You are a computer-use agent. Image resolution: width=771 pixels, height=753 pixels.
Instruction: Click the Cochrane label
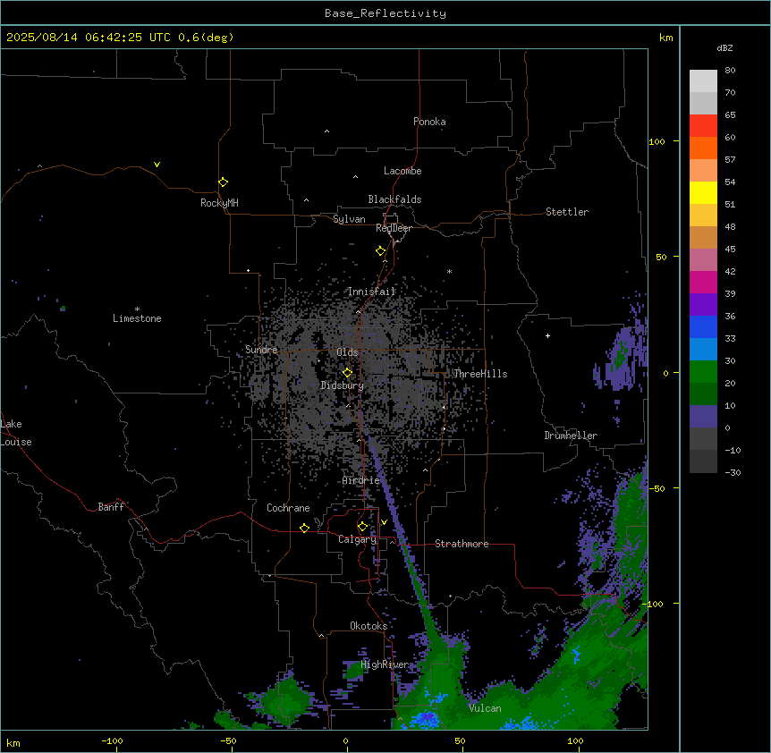tap(288, 508)
